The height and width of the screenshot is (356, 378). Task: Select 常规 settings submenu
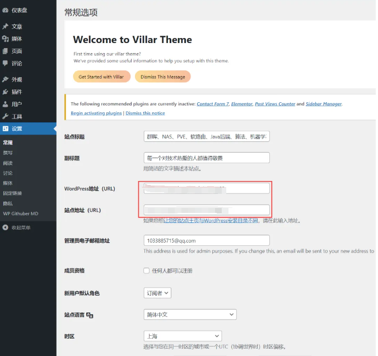8,143
